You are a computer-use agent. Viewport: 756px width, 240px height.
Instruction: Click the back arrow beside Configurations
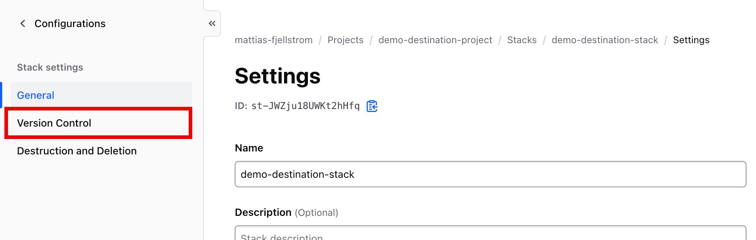click(x=22, y=23)
